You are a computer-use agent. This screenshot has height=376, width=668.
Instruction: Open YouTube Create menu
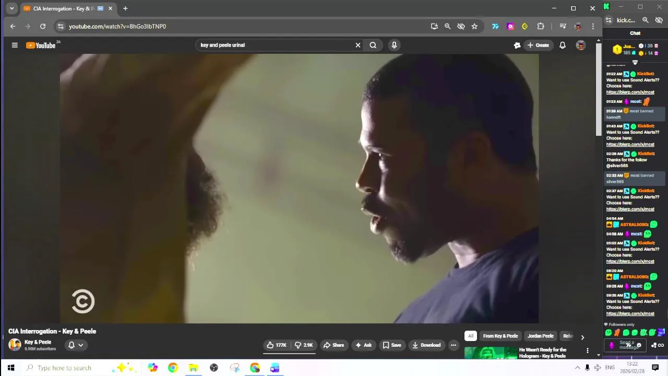click(x=538, y=45)
